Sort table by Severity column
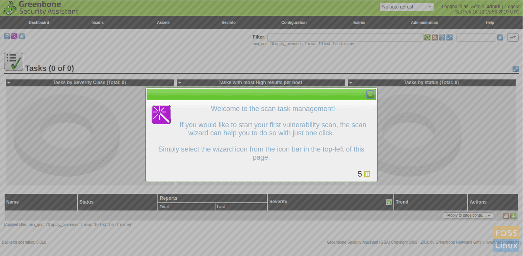This screenshot has width=523, height=256. click(278, 202)
